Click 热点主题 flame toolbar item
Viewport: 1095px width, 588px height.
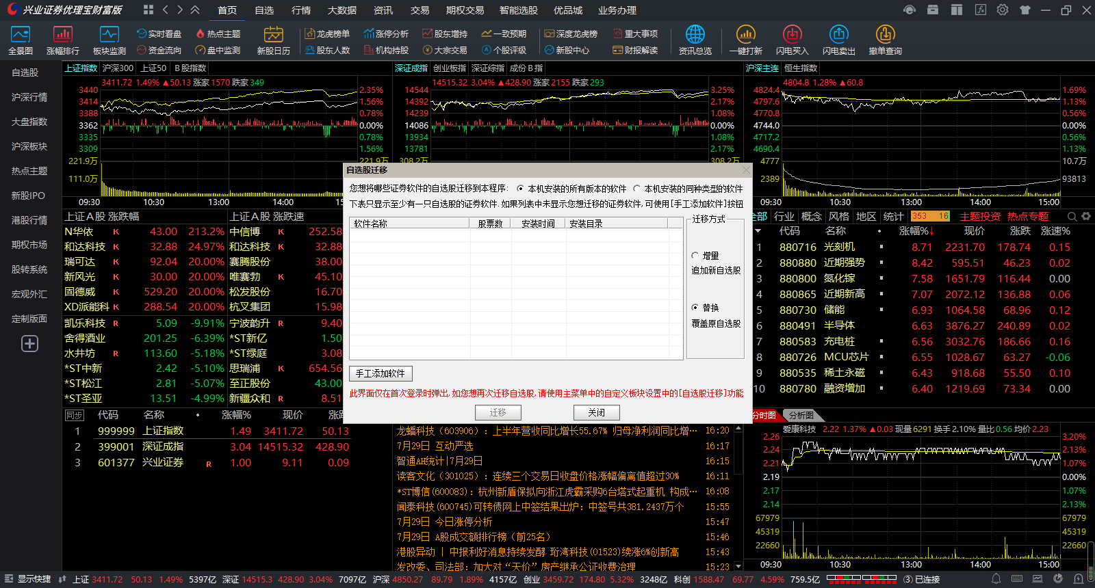218,34
